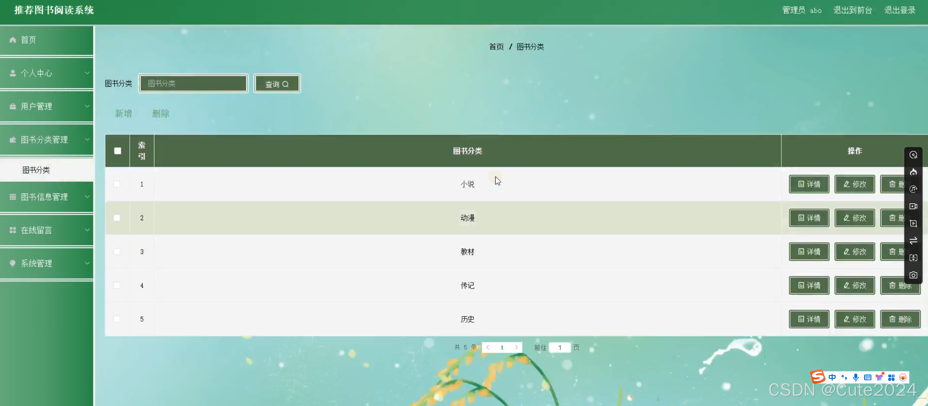Open IME skin shirt icon
The height and width of the screenshot is (406, 928).
point(880,377)
